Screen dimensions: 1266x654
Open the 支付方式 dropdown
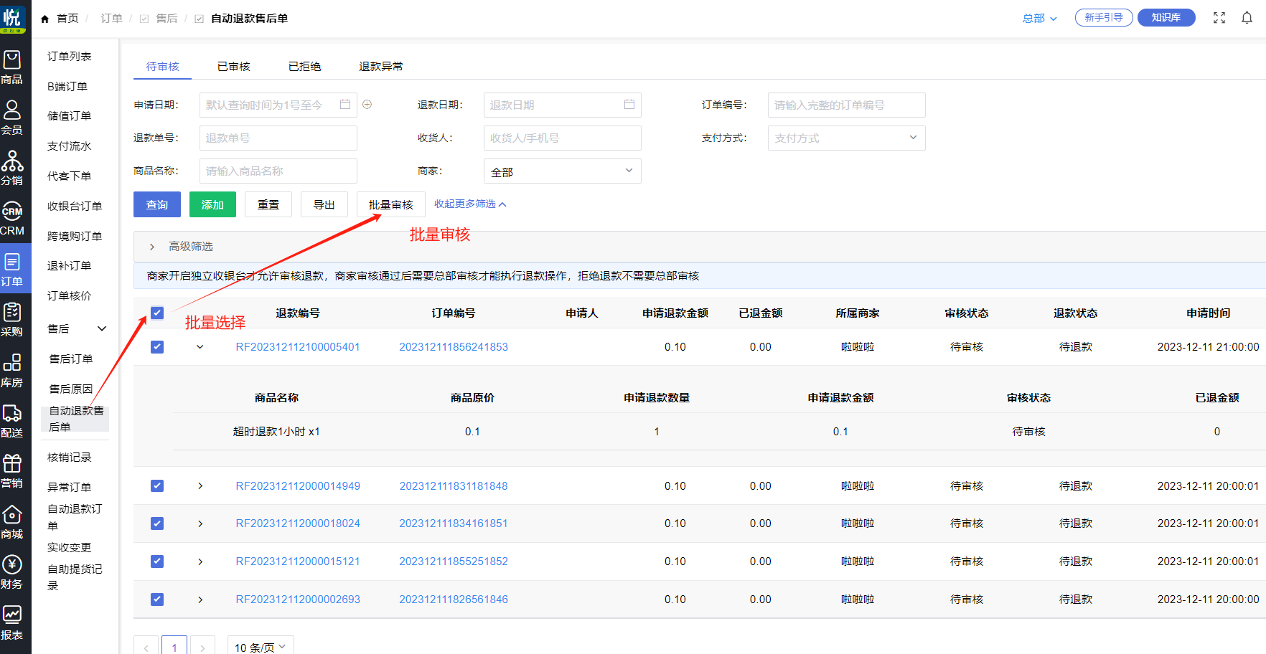[x=846, y=138]
